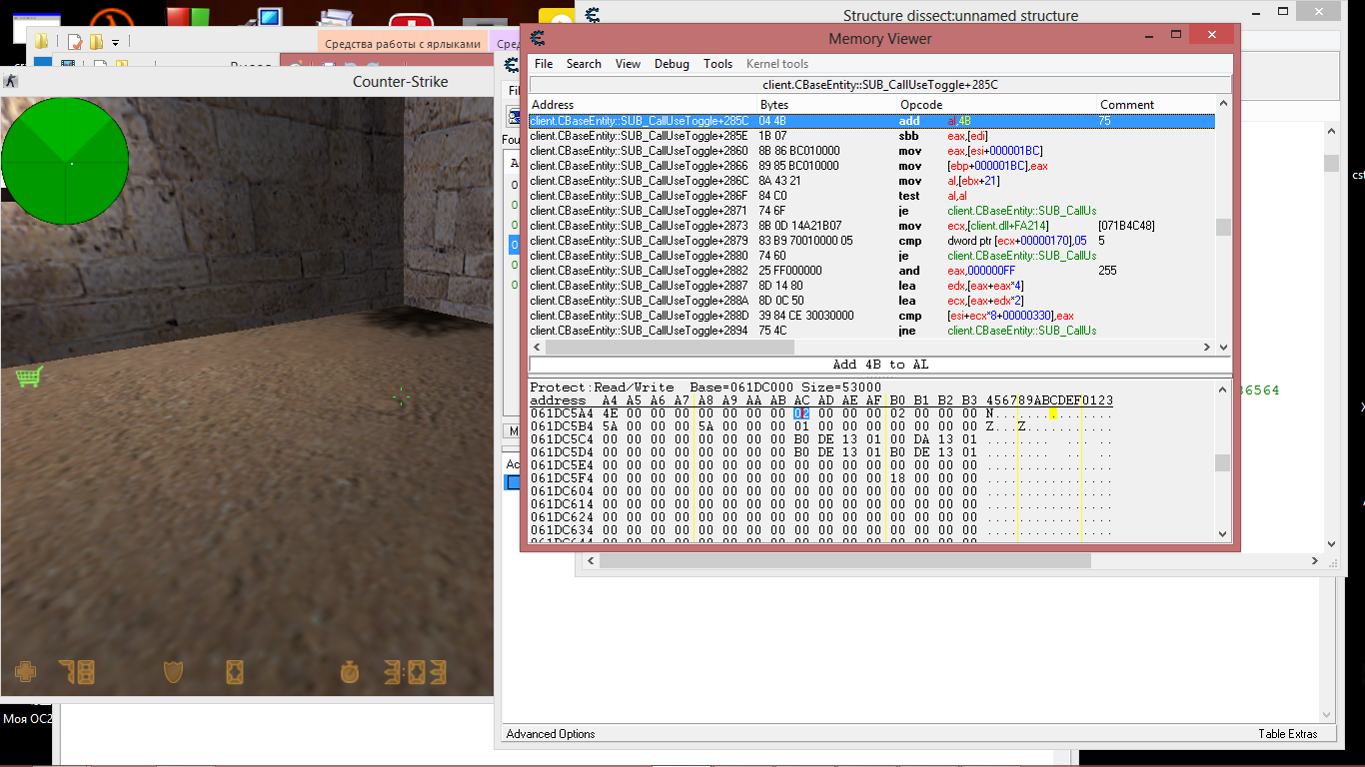Click the Counter-Strike window title icon
This screenshot has width=1365, height=767.
point(11,82)
